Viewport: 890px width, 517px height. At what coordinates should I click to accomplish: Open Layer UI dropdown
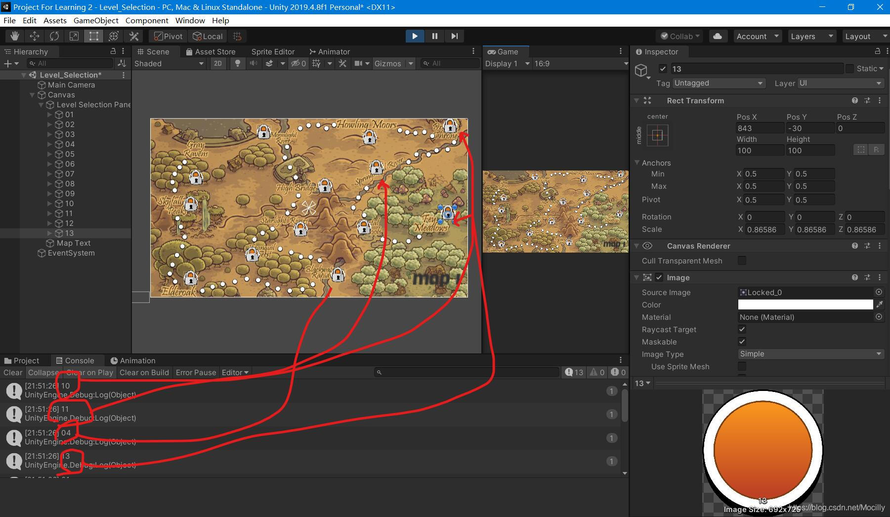[x=841, y=83]
